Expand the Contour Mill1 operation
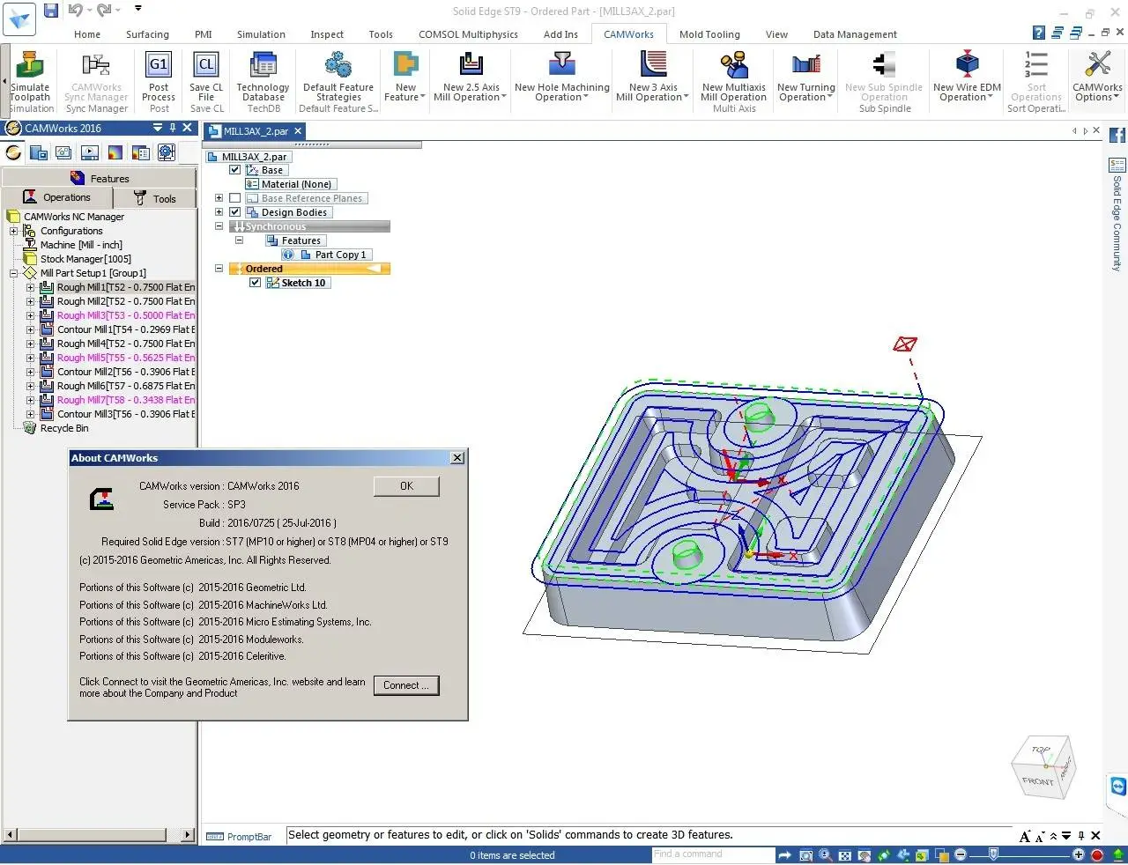The height and width of the screenshot is (865, 1128). click(31, 329)
